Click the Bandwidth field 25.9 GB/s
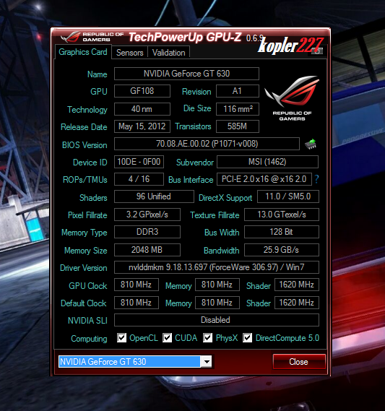 tap(282, 250)
